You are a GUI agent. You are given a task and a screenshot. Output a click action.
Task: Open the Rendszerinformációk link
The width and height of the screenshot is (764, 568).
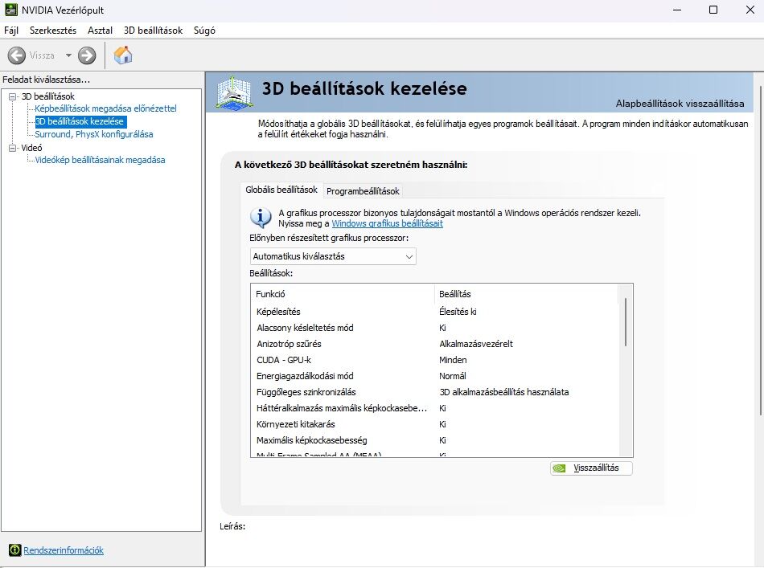point(64,550)
